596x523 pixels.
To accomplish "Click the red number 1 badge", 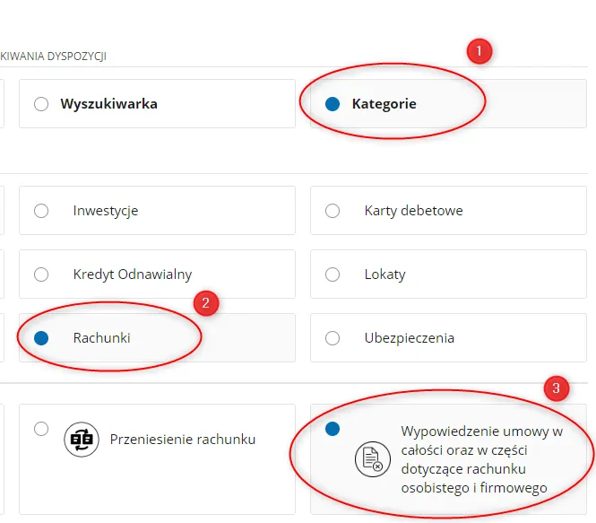I will pyautogui.click(x=479, y=51).
